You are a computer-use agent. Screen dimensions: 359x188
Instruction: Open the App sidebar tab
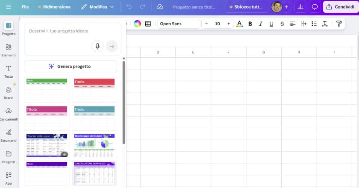point(9,178)
